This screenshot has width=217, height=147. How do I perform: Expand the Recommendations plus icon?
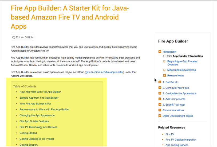click(x=160, y=110)
